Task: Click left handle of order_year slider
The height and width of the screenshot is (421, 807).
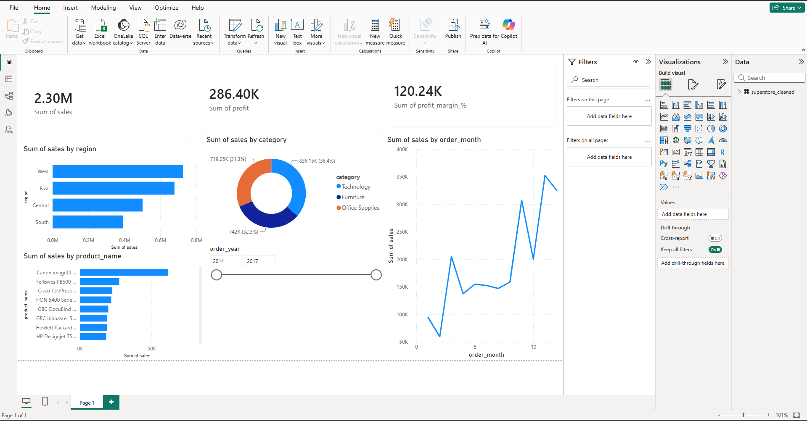Action: (217, 275)
